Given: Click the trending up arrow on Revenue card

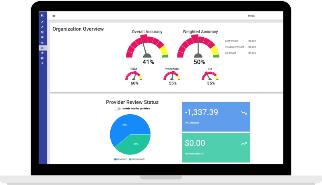Looking at the screenshot, I should (244, 143).
